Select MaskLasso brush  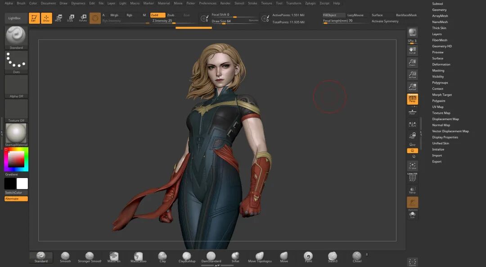(138, 257)
